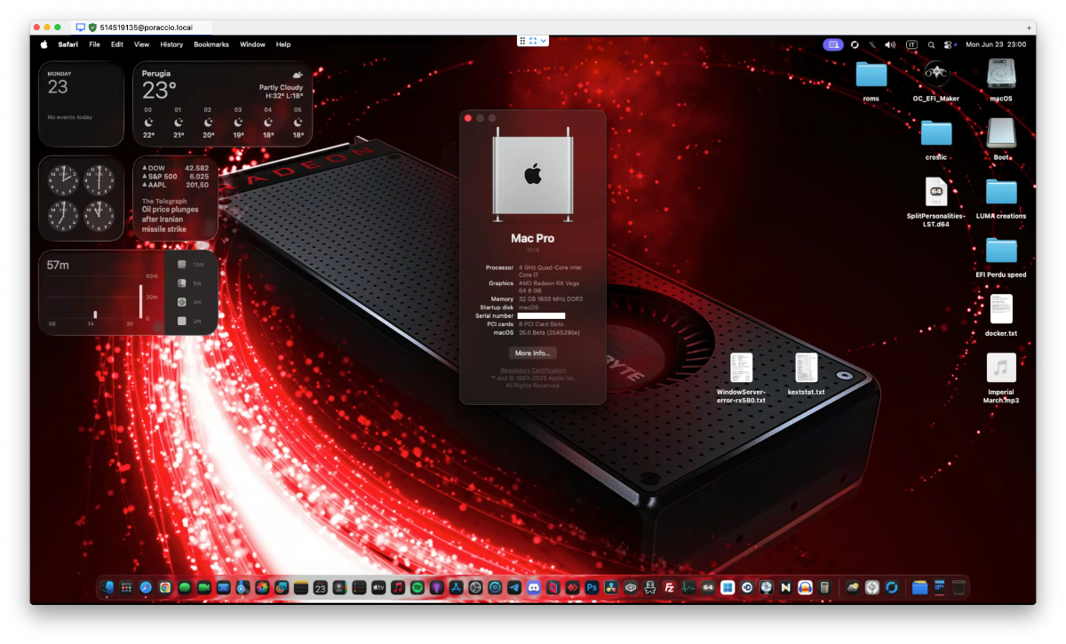This screenshot has width=1066, height=644.
Task: Select the roms folder on desktop
Action: [x=871, y=80]
